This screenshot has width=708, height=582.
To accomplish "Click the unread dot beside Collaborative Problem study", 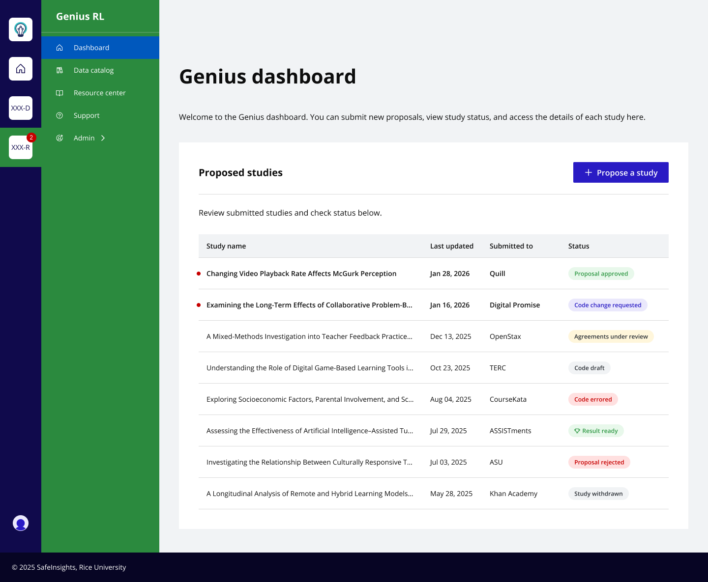I will 199,305.
